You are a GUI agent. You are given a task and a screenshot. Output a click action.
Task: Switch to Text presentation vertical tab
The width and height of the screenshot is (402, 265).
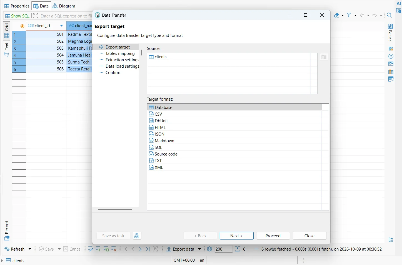[x=7, y=50]
